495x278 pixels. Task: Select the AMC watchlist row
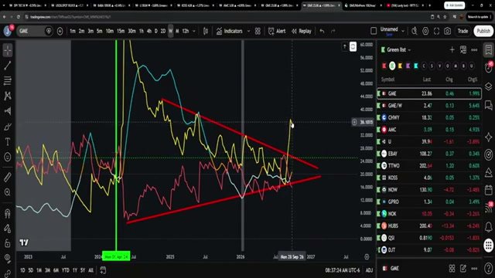(x=429, y=130)
